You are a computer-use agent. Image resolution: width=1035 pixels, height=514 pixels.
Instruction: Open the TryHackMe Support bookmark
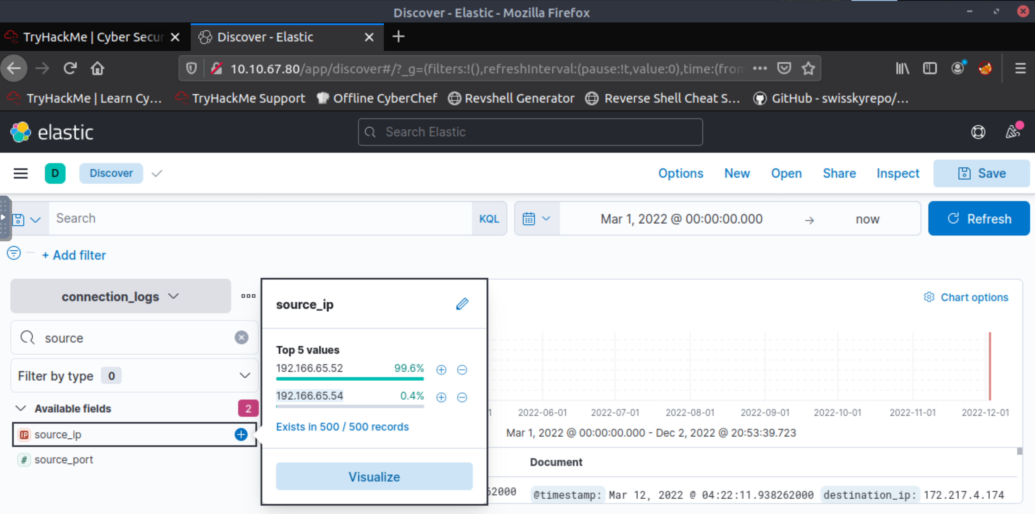pyautogui.click(x=240, y=98)
